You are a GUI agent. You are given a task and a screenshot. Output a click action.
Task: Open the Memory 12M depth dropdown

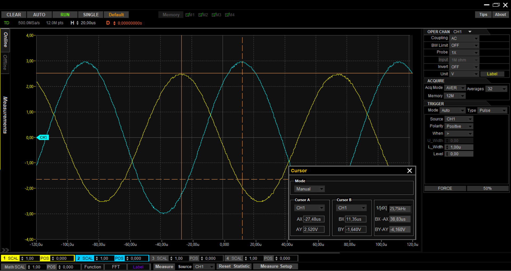[455, 96]
